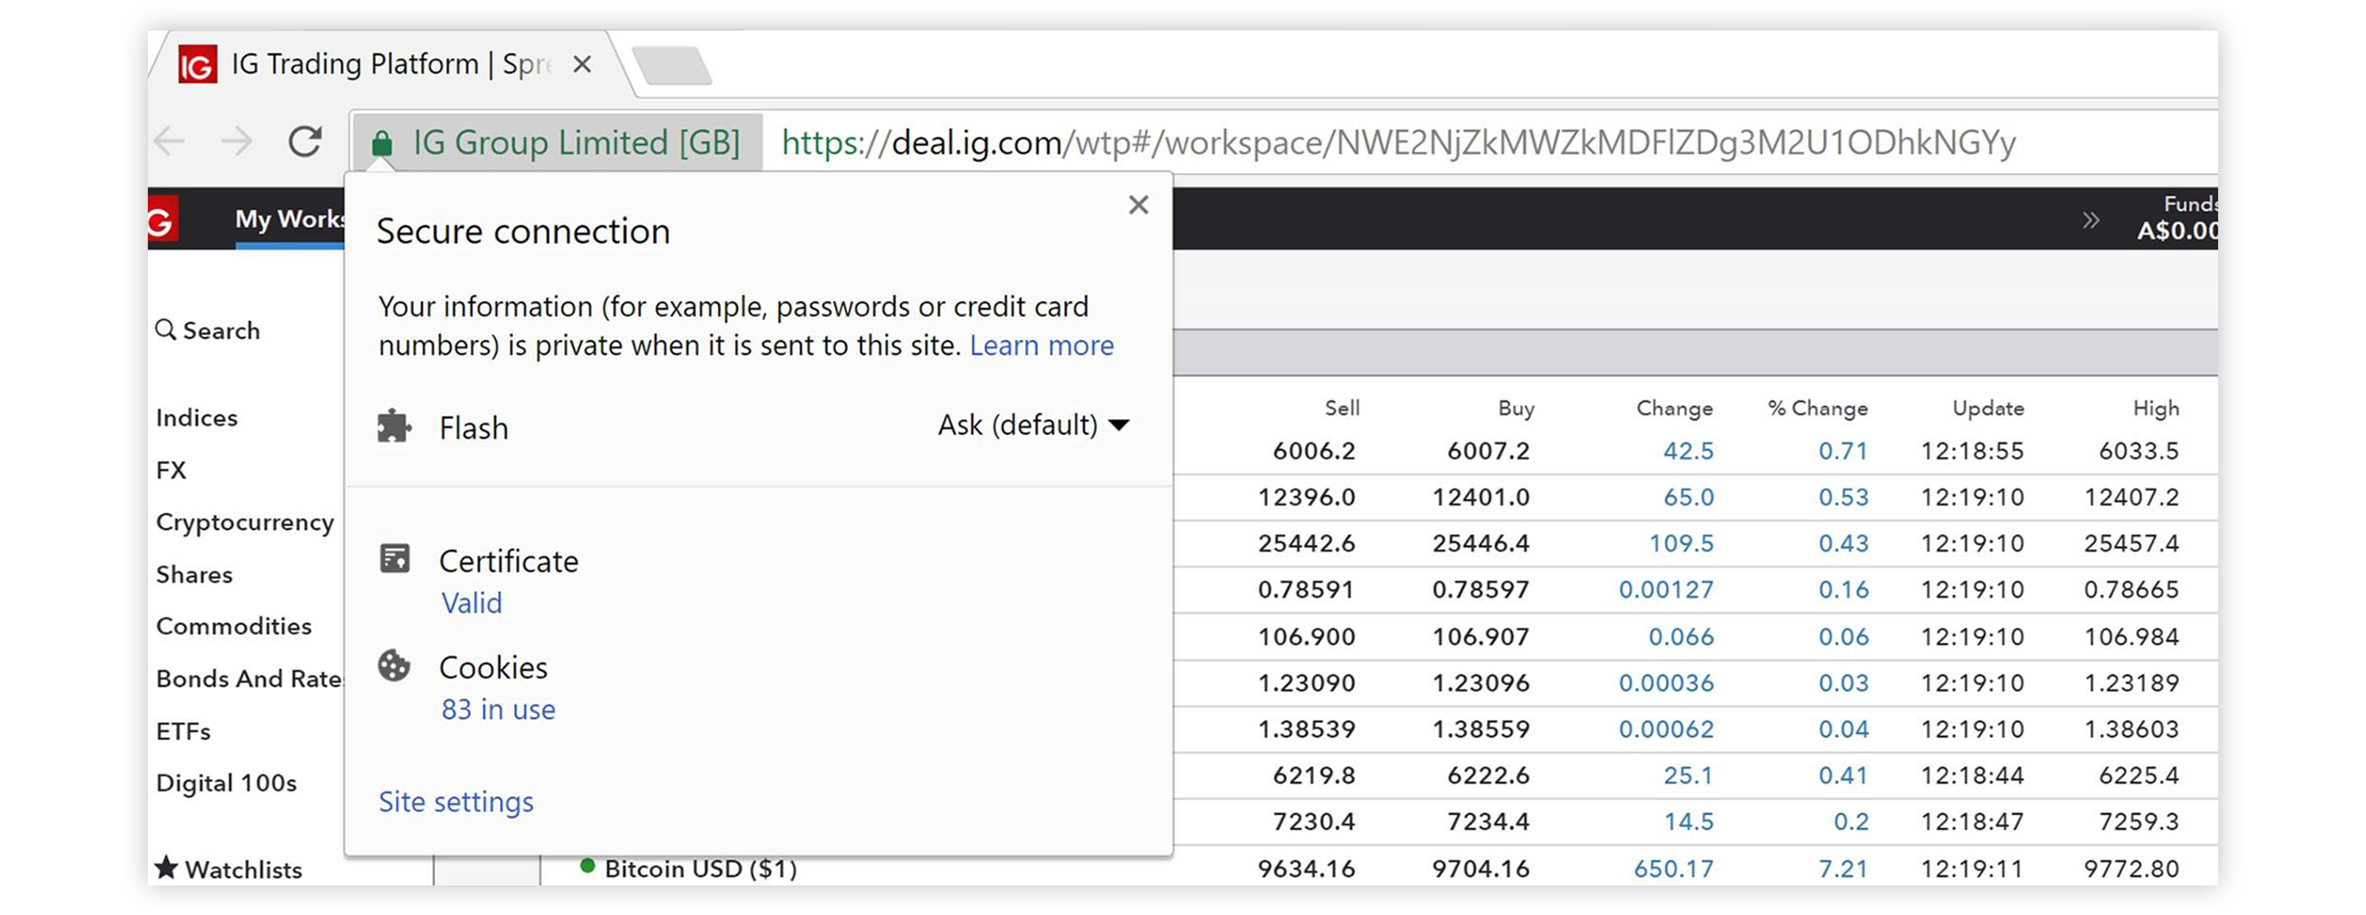
Task: Click High value 12407.2
Action: click(x=2131, y=497)
